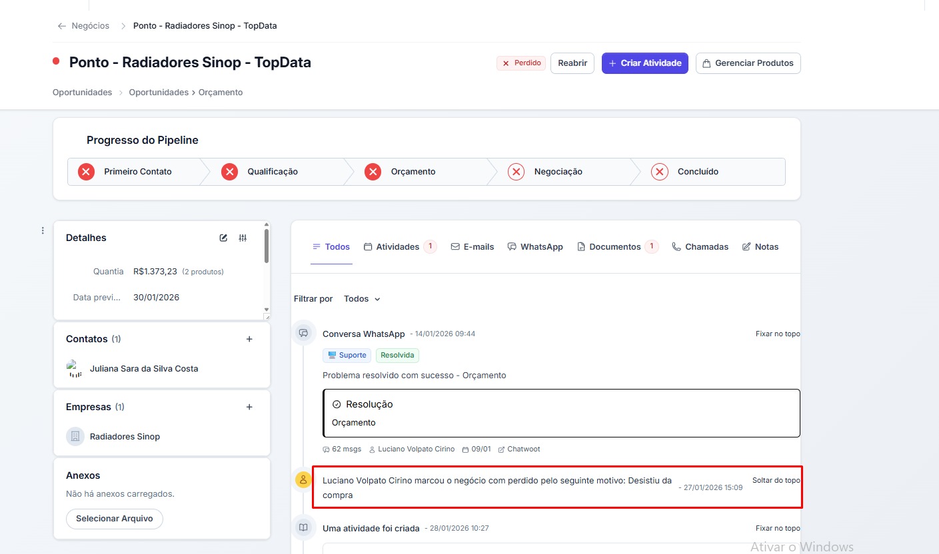This screenshot has width=939, height=554.
Task: Click the Reabrir button
Action: click(572, 63)
